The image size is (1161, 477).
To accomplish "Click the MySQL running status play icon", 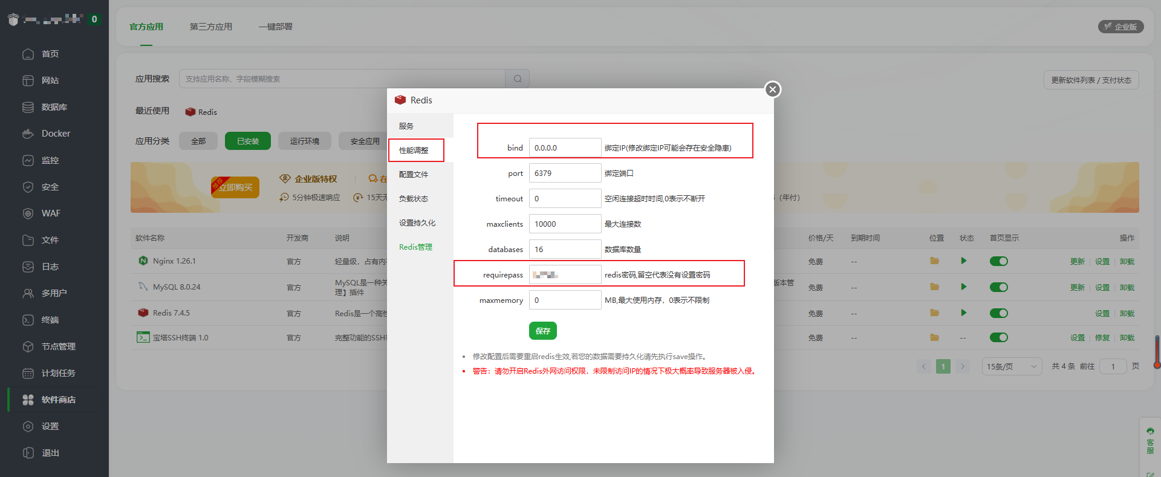I will (x=963, y=287).
